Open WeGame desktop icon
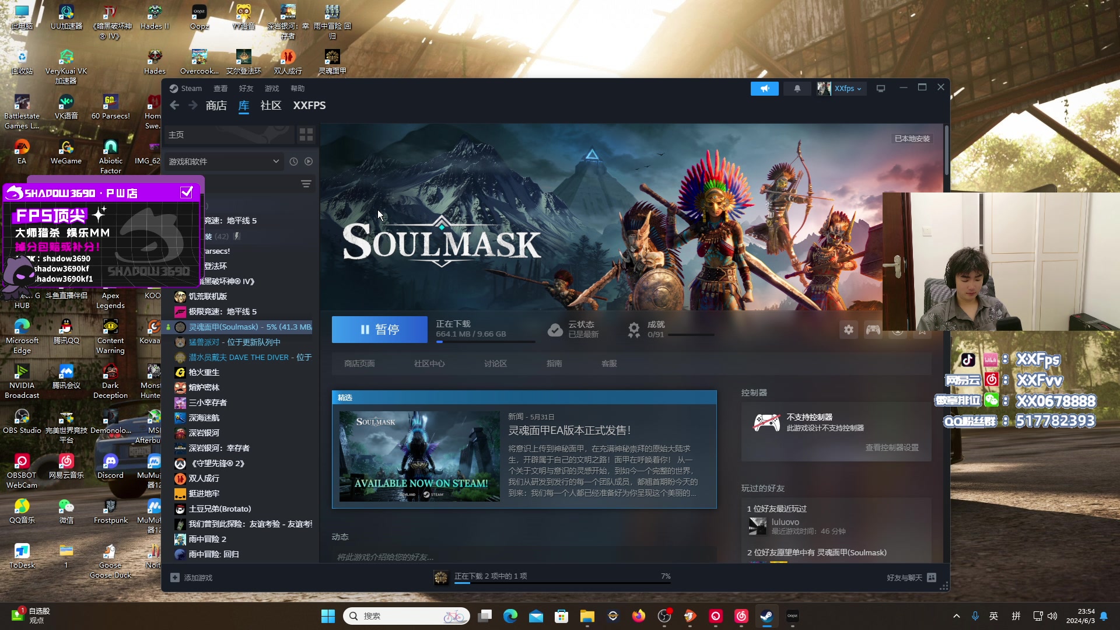The height and width of the screenshot is (630, 1120). coord(66,152)
